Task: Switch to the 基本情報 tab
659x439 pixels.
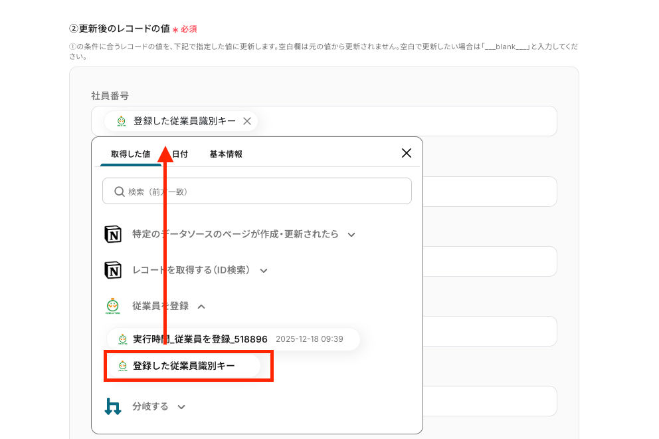Action: (x=226, y=154)
